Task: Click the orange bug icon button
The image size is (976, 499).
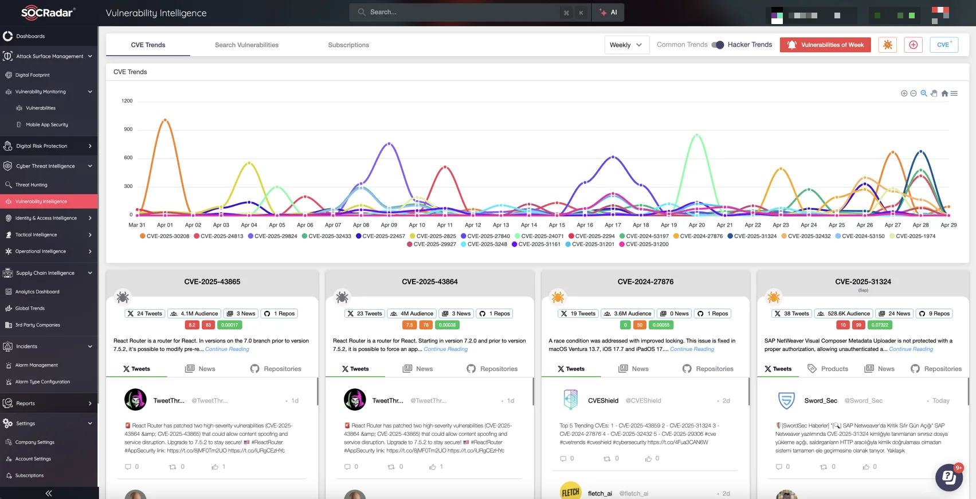Action: tap(888, 45)
